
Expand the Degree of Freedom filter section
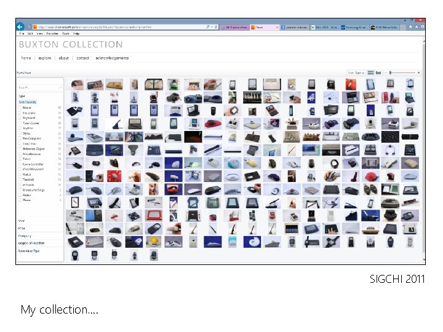[31, 243]
